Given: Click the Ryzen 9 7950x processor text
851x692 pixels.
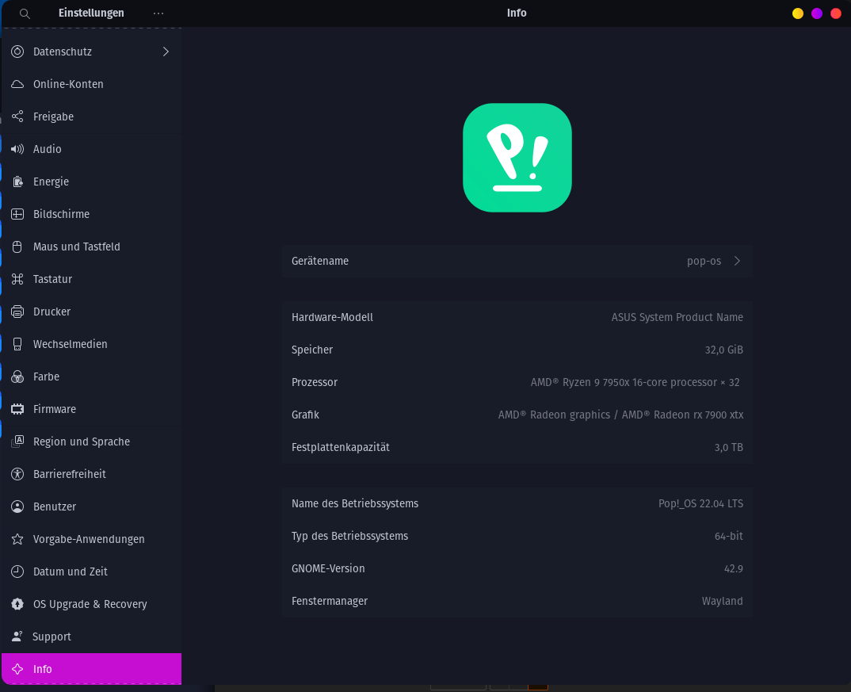Looking at the screenshot, I should pos(635,383).
